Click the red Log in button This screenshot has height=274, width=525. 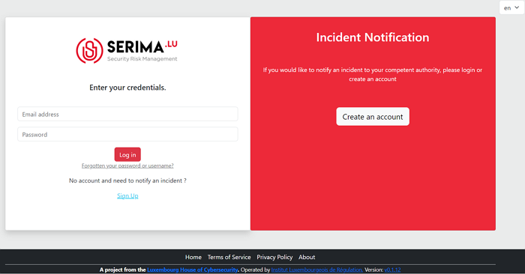pos(127,155)
